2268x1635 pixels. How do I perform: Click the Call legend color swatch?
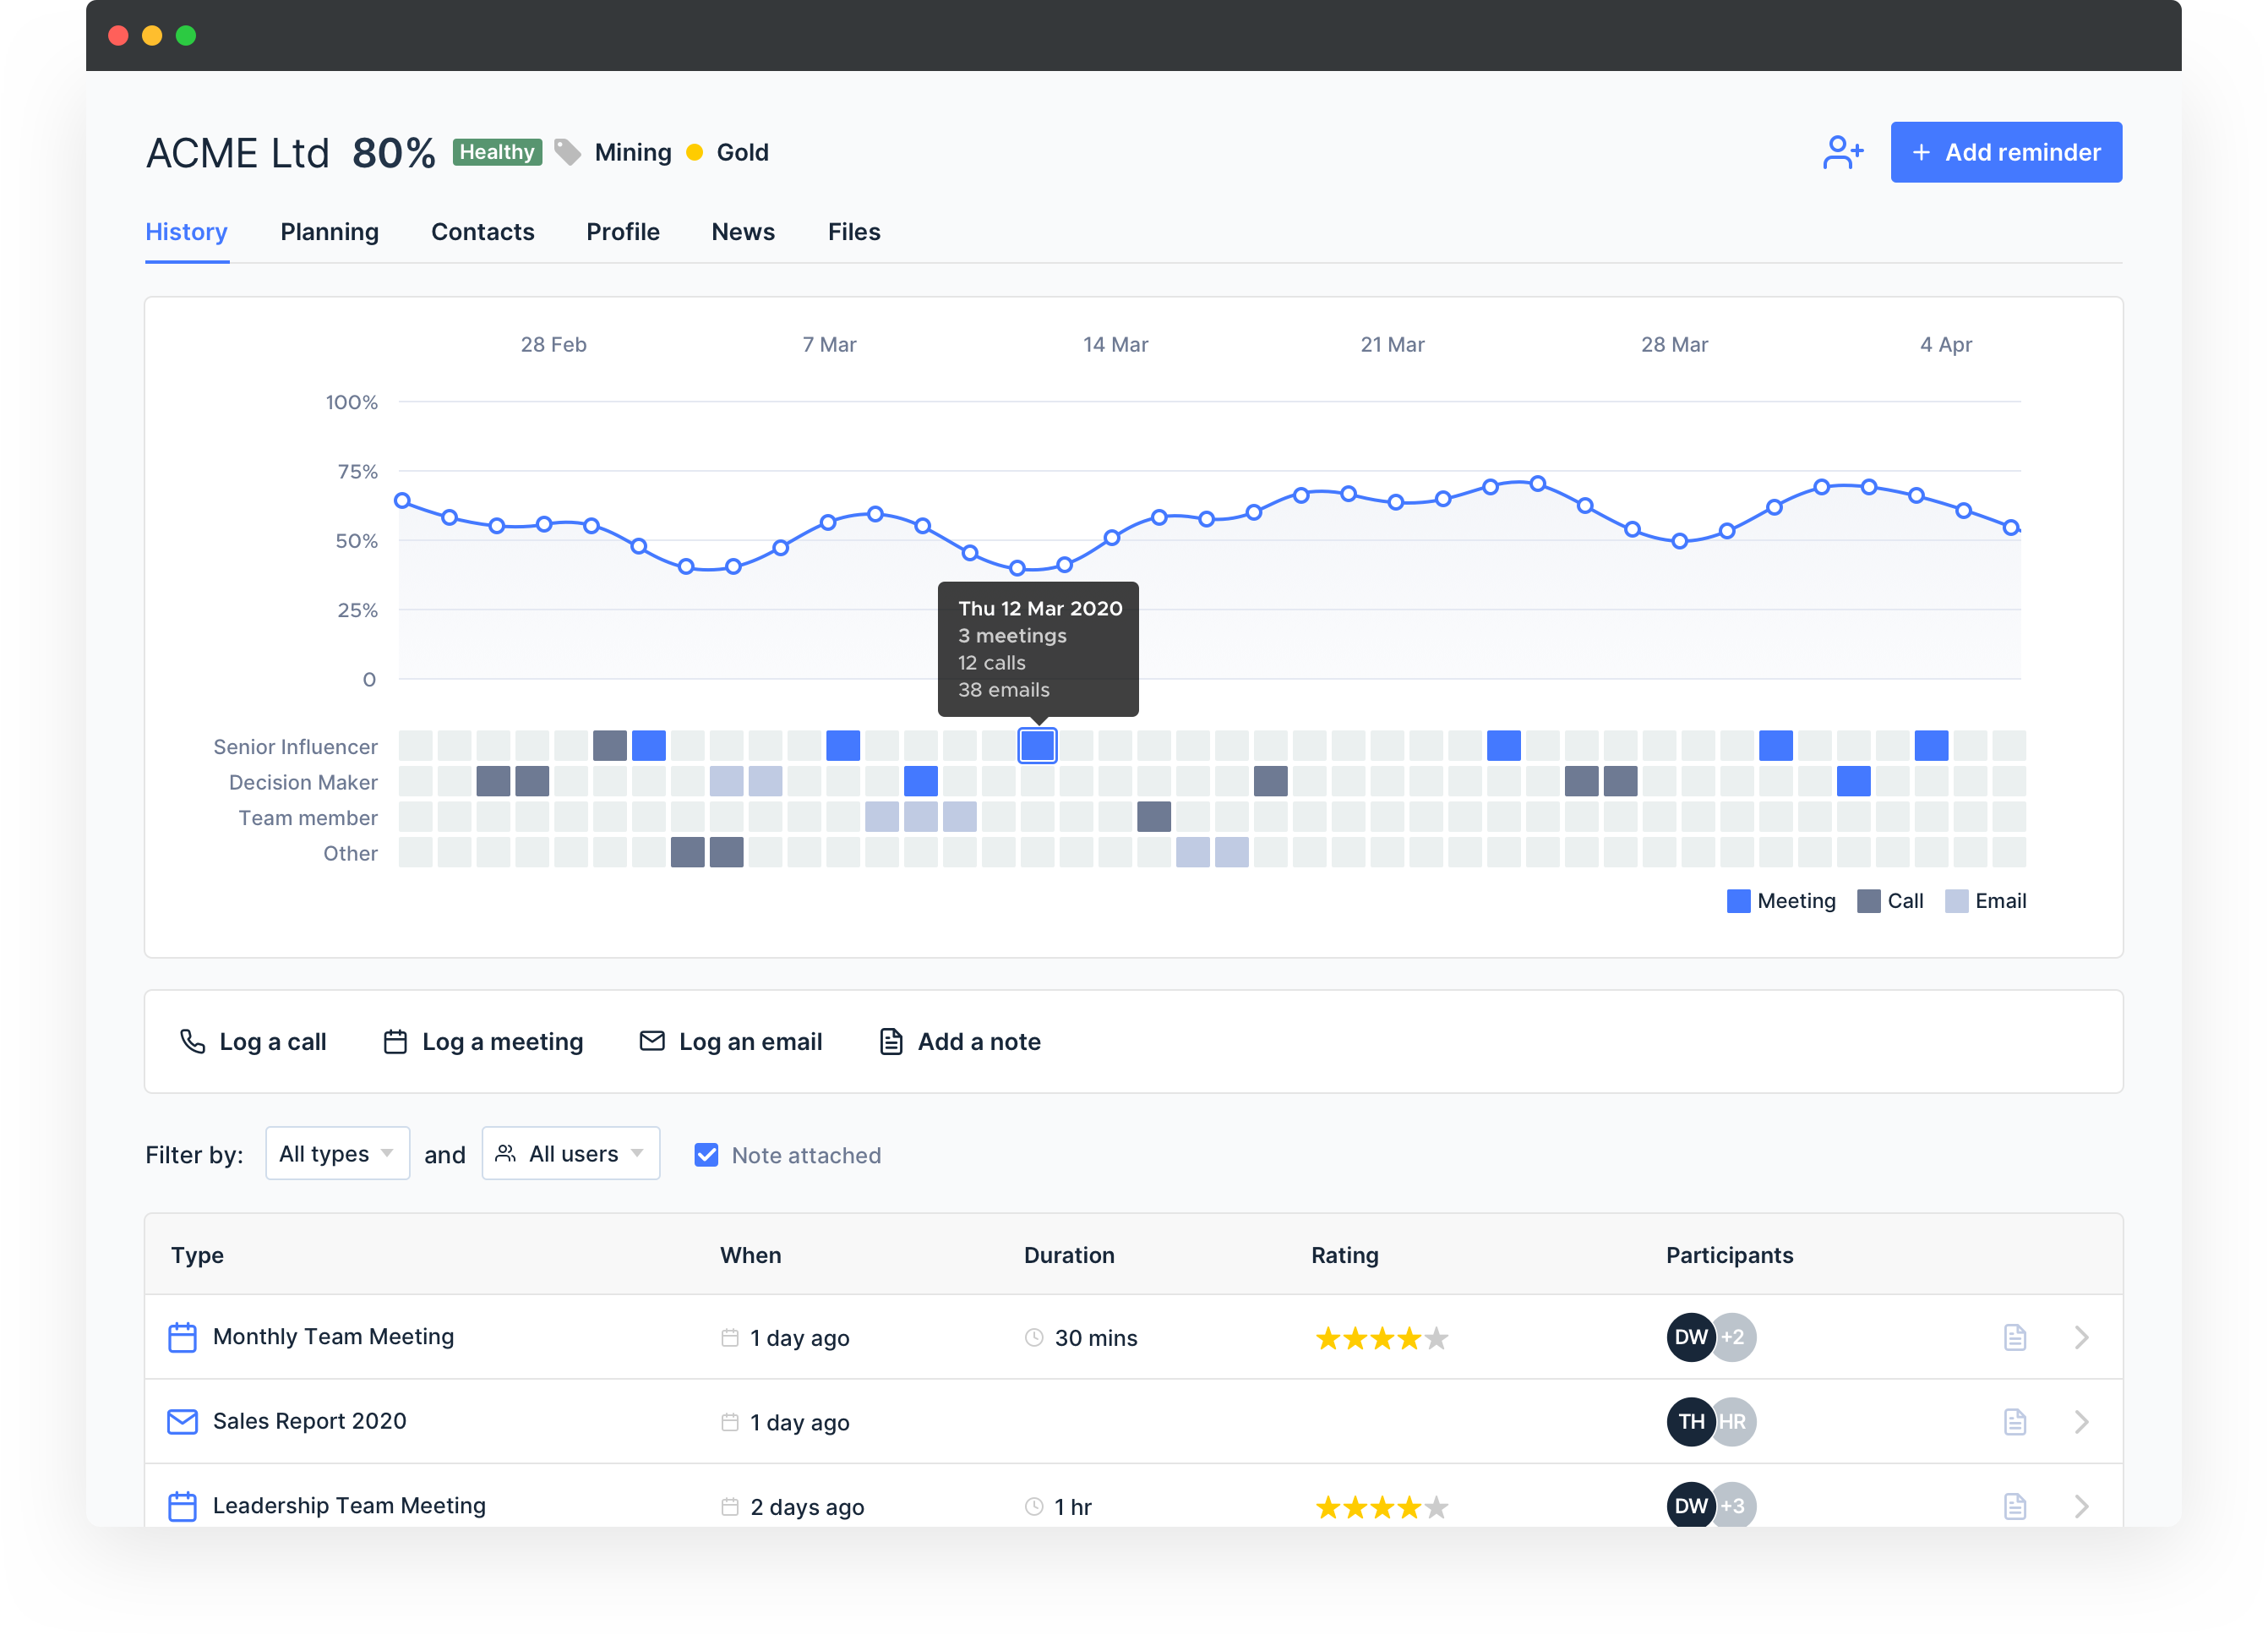point(1868,900)
